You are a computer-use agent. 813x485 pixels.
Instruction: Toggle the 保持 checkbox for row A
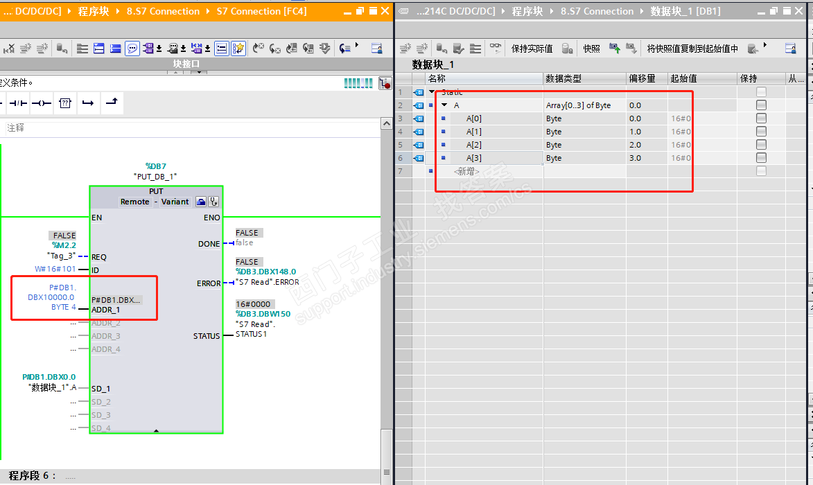[x=761, y=105]
